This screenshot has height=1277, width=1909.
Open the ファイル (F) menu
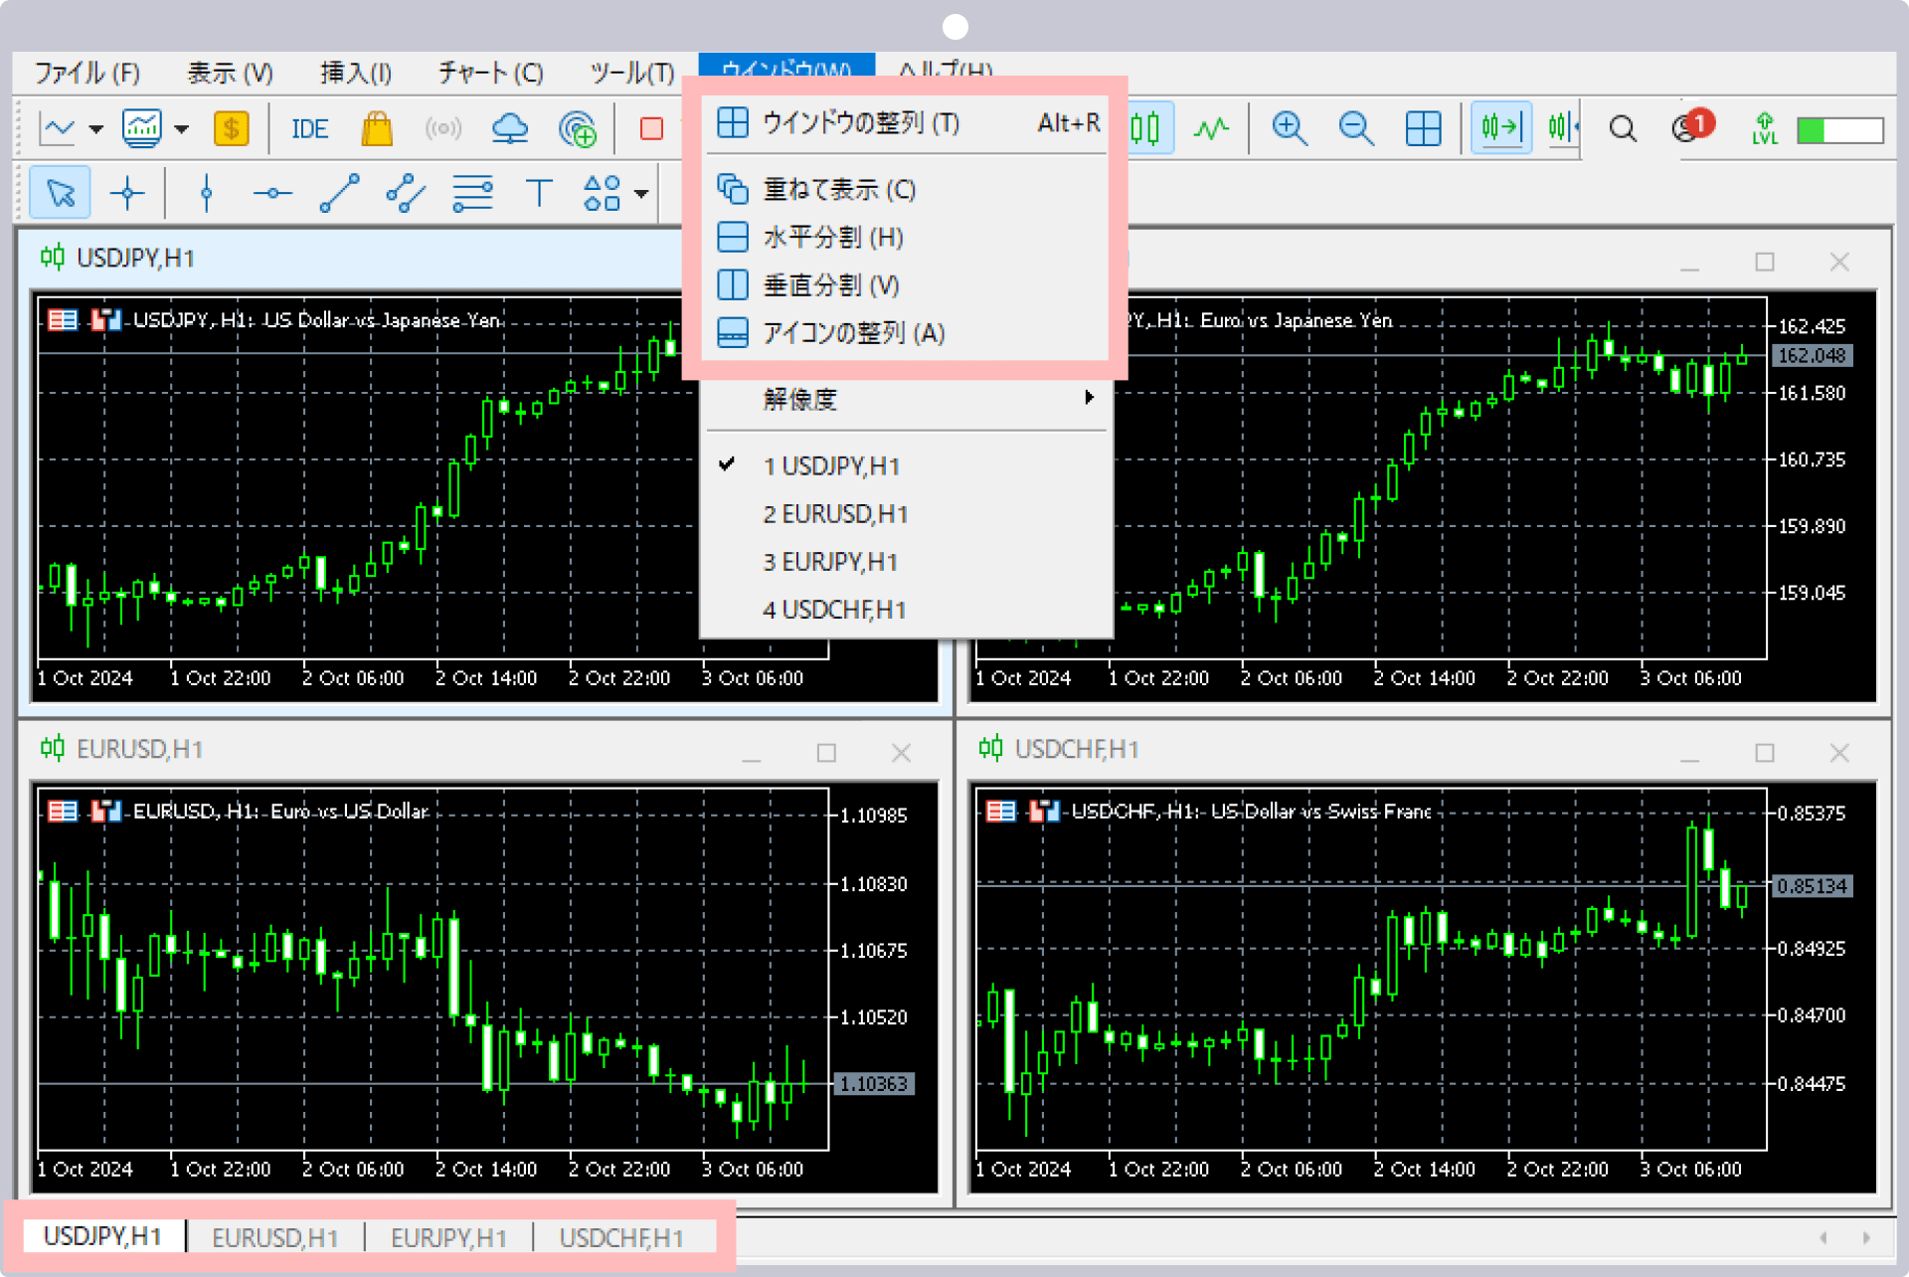[x=87, y=73]
